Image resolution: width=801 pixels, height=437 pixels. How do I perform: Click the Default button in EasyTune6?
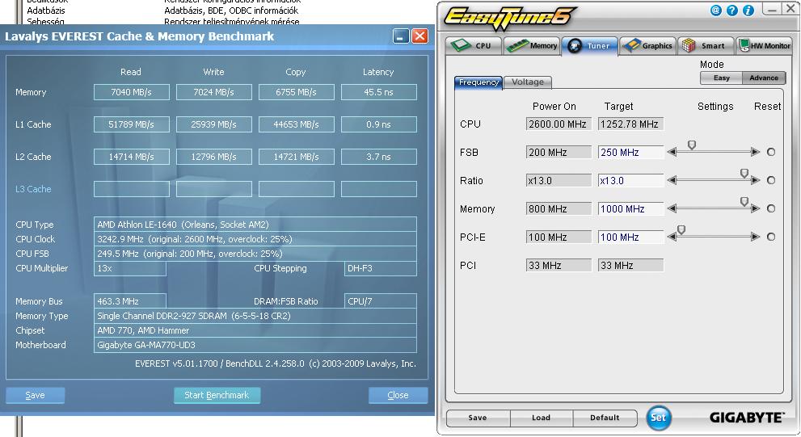pos(605,418)
